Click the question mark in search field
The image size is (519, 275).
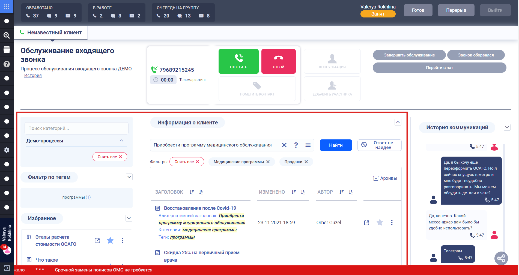pyautogui.click(x=296, y=145)
